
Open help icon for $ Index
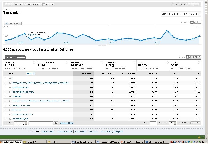(199, 63)
